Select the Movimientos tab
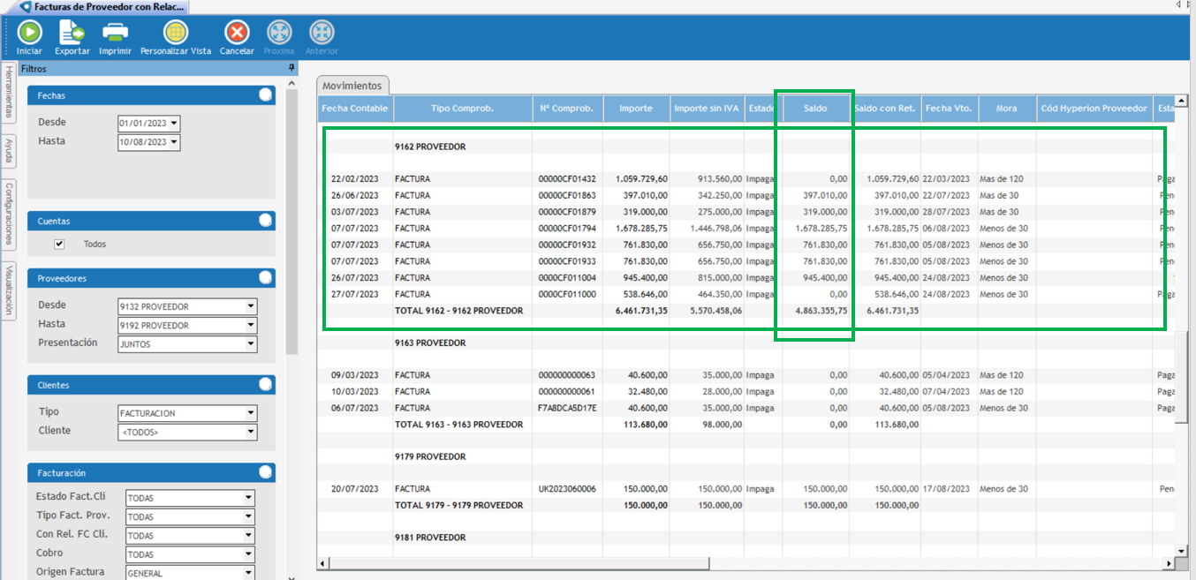 point(352,86)
